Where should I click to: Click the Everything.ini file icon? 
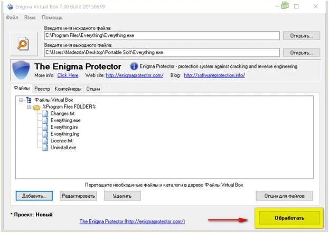[x=45, y=127]
